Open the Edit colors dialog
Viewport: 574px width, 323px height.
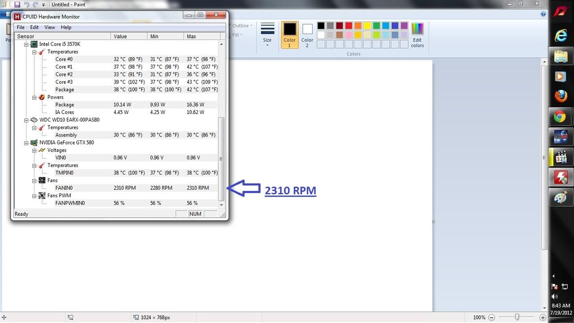pyautogui.click(x=417, y=35)
